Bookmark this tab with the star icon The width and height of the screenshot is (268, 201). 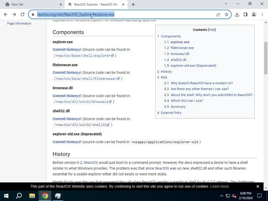[227, 15]
